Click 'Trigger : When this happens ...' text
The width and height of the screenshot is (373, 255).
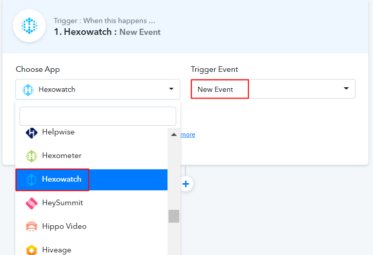pyautogui.click(x=104, y=21)
